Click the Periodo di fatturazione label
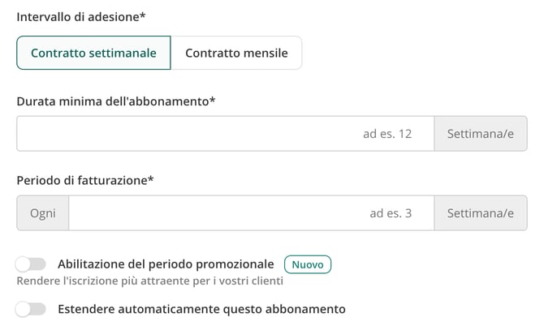Screen dimensions: 544x330 coord(85,181)
